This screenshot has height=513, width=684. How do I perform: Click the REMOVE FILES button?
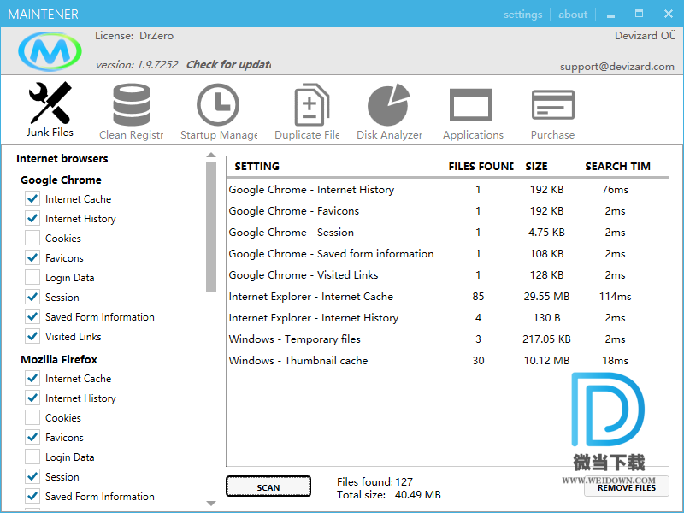pos(627,486)
